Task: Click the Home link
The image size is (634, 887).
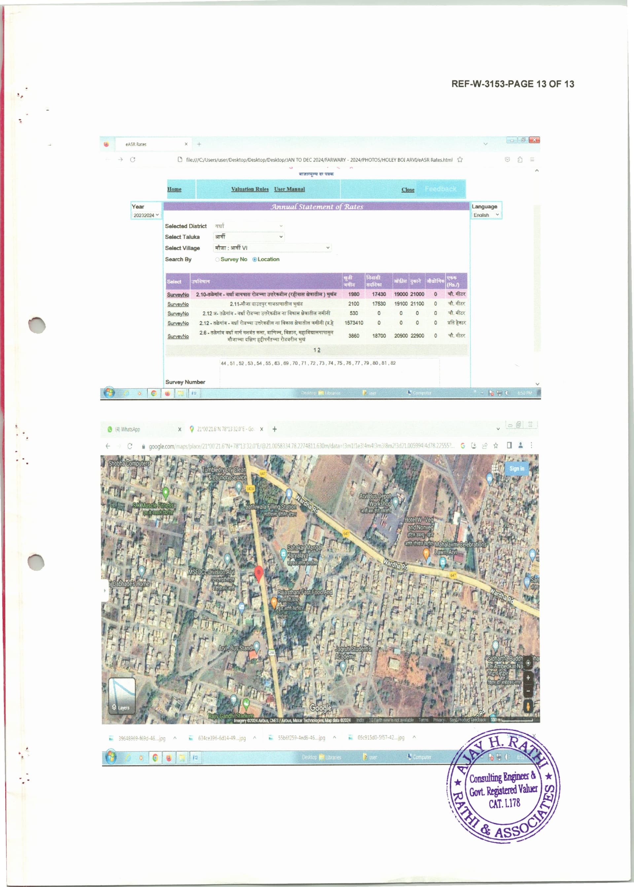Action: click(x=174, y=189)
